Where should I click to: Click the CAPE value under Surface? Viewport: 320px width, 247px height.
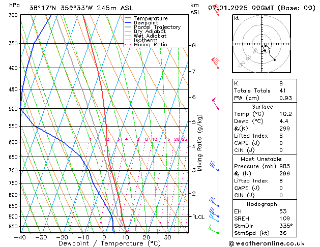281,143
